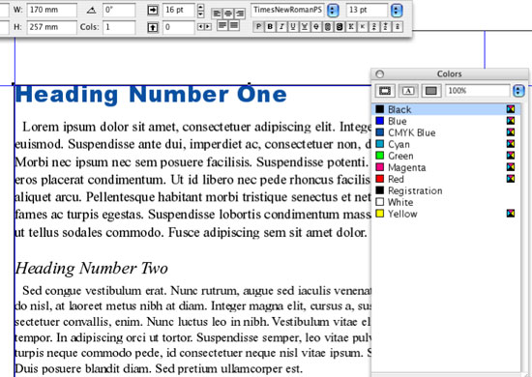Toggle Strike Thru type style

316,26
